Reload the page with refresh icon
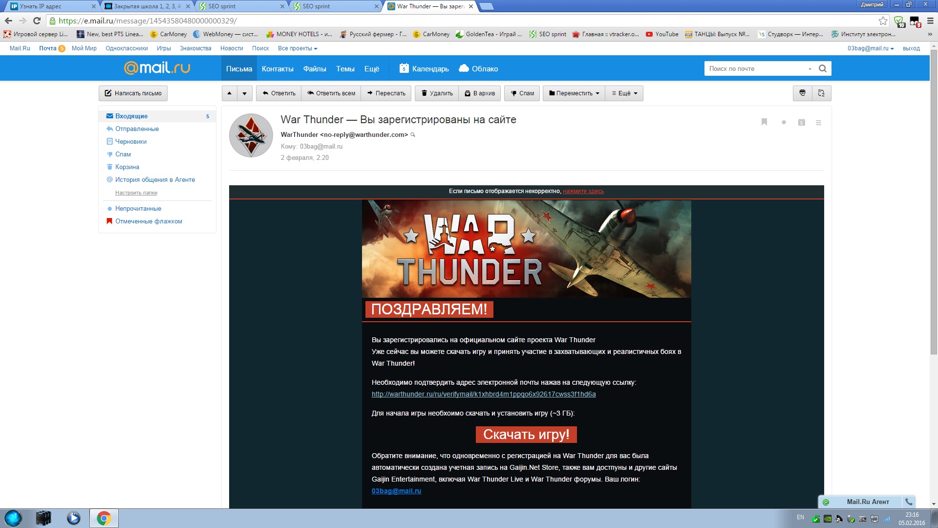Image resolution: width=938 pixels, height=528 pixels. click(x=37, y=21)
